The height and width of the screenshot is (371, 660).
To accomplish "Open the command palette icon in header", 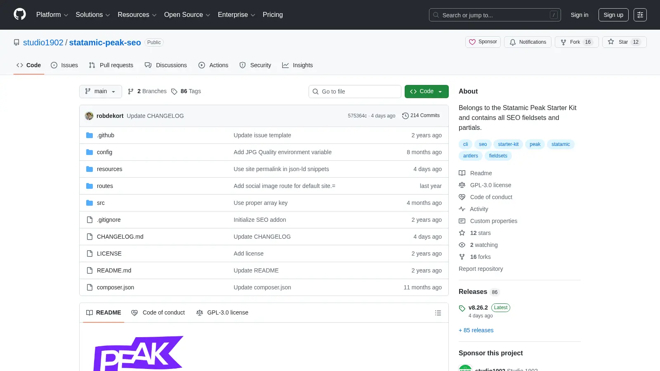I will (640, 15).
